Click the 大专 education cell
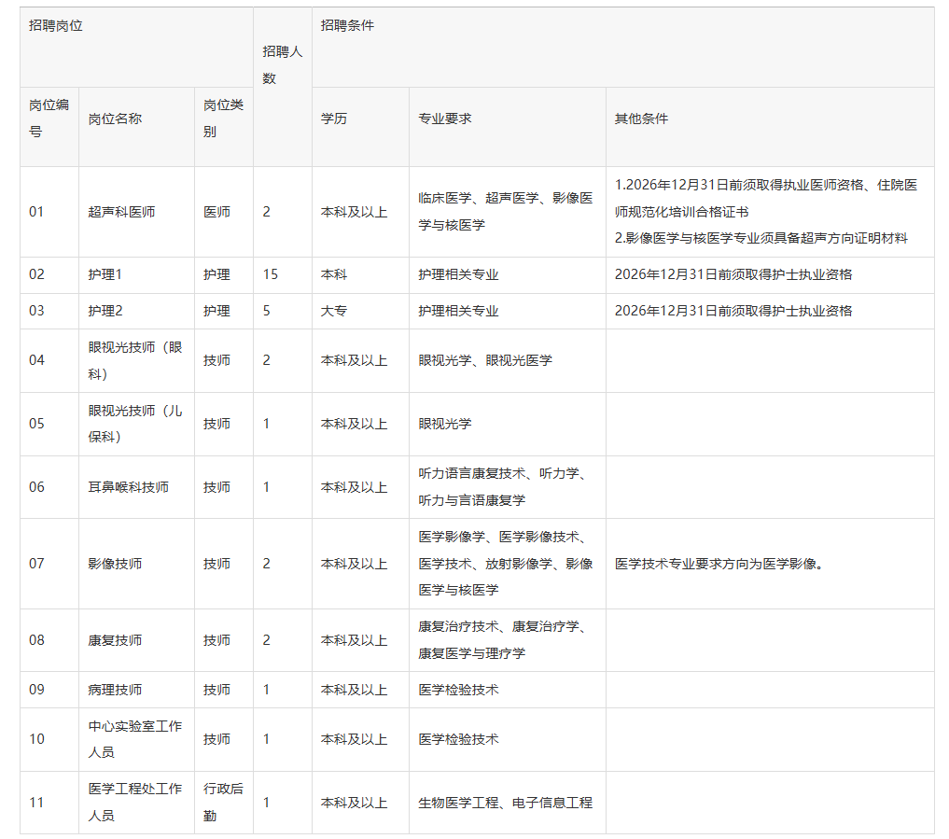Viewport: 949px width, 839px height. pyautogui.click(x=334, y=311)
